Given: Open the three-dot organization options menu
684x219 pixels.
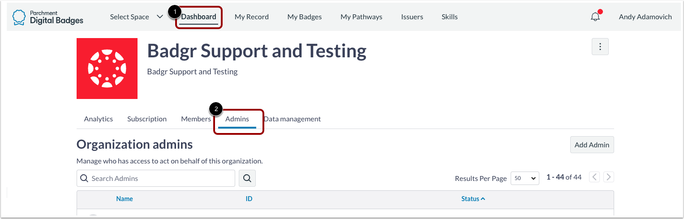Looking at the screenshot, I should (600, 47).
